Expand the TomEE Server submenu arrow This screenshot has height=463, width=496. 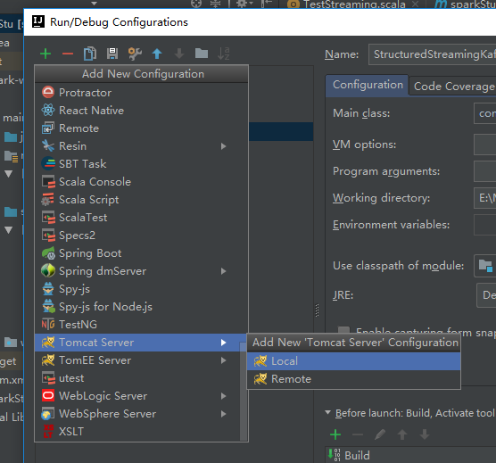[x=223, y=360]
